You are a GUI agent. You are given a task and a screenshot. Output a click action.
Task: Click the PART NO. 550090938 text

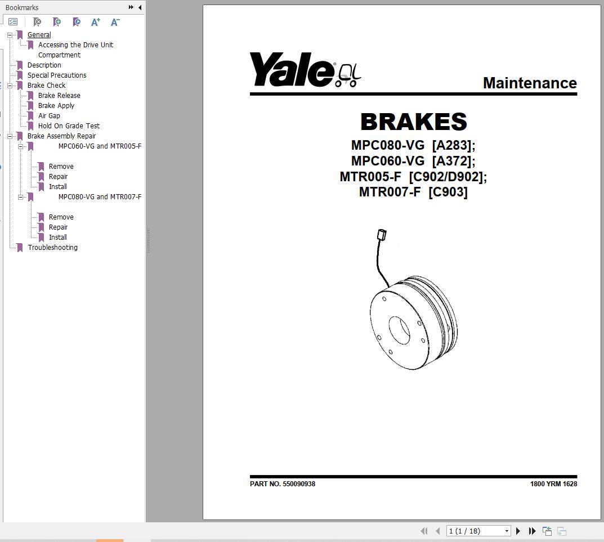click(x=283, y=484)
